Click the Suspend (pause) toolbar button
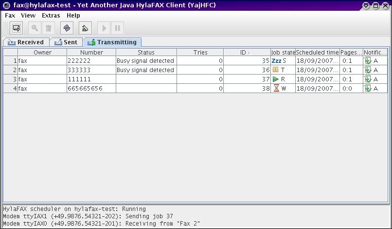This screenshot has width=392, height=229. click(x=118, y=28)
